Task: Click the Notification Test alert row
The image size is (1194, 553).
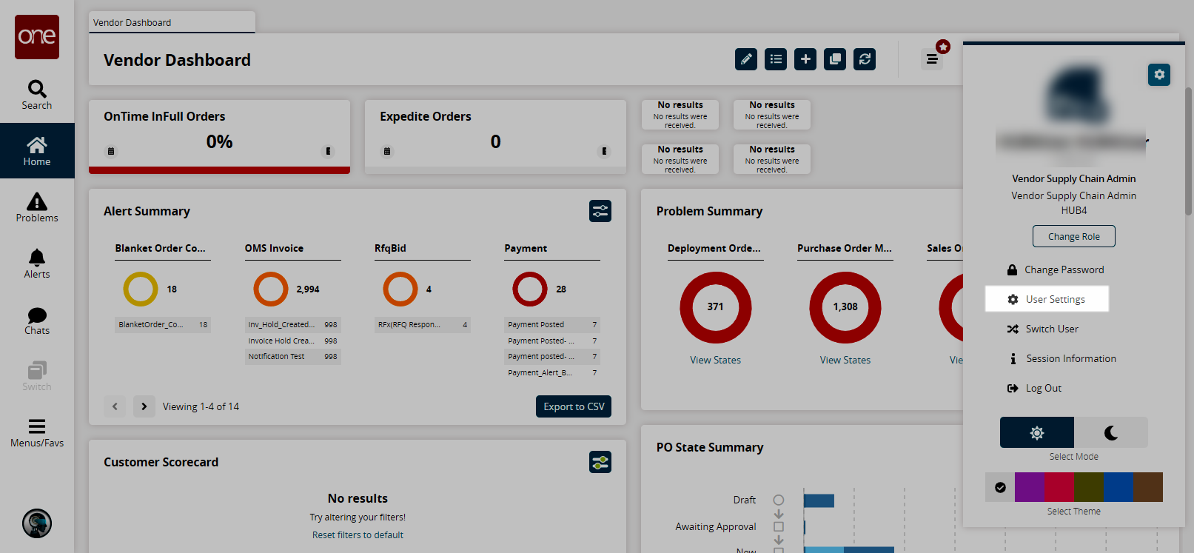Action: point(293,357)
